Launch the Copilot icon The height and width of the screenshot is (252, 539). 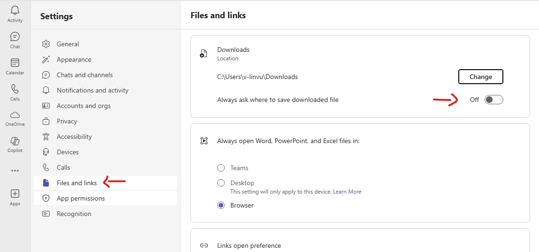click(x=15, y=141)
